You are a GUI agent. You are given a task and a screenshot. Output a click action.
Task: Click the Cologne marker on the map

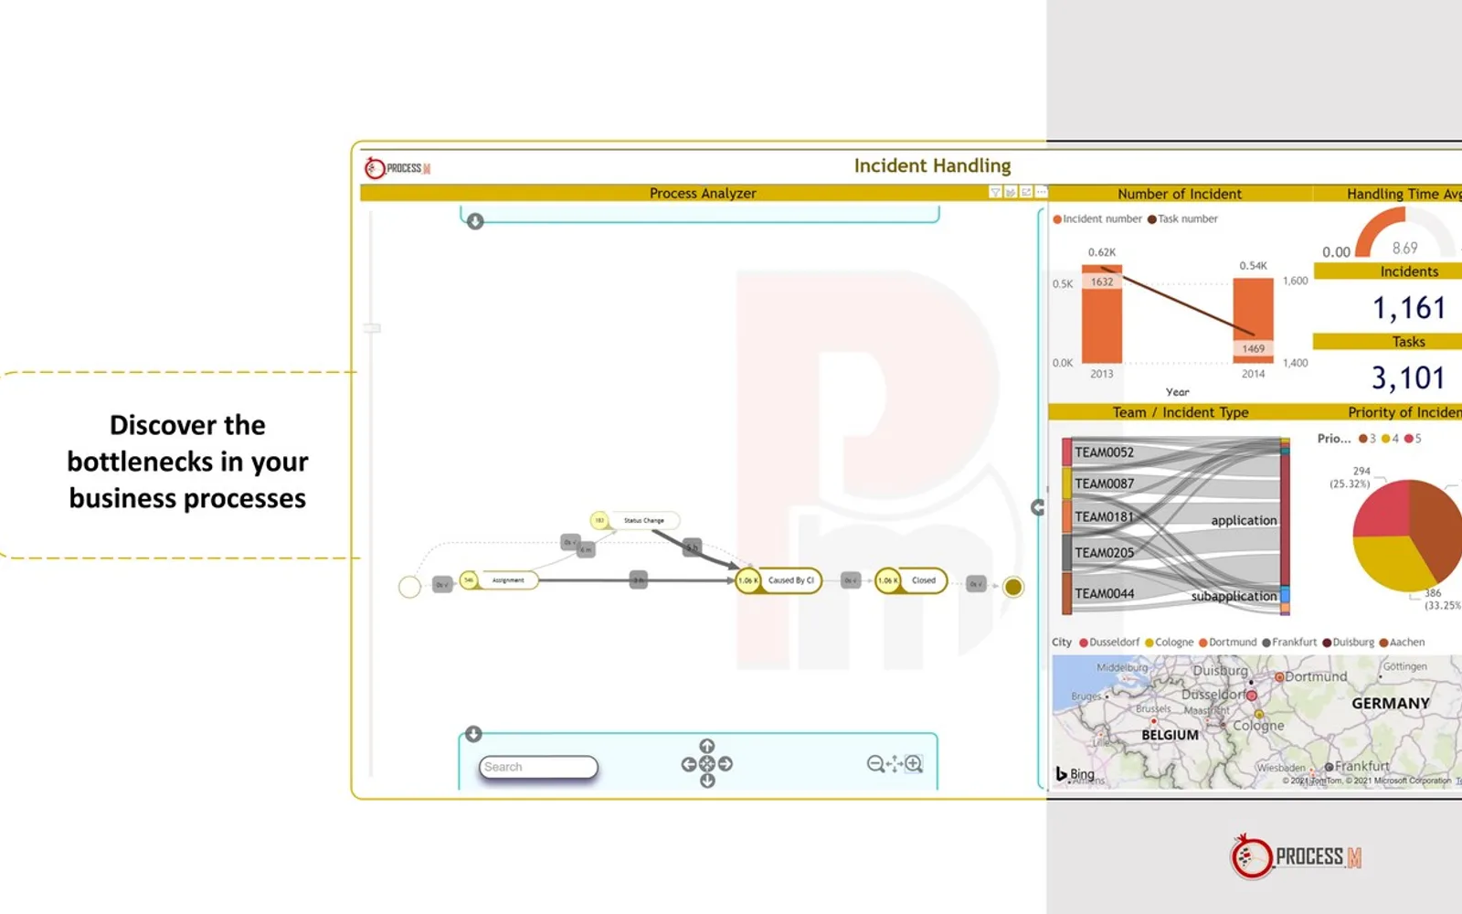(1258, 714)
